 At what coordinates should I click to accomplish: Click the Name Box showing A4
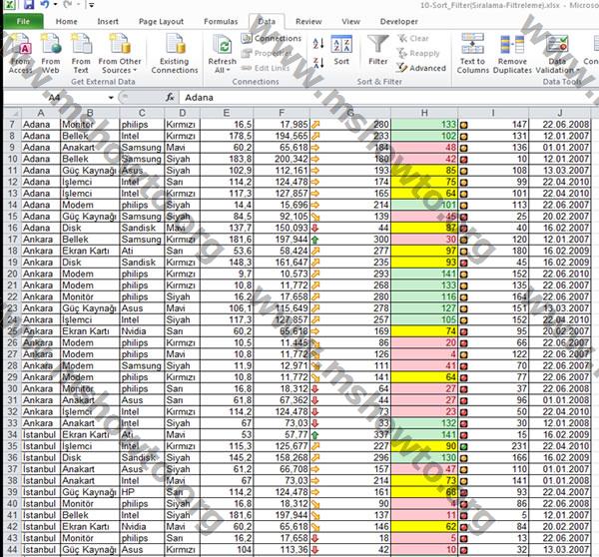pyautogui.click(x=54, y=98)
